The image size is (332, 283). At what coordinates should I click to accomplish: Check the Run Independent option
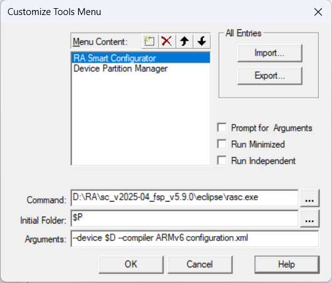pos(222,161)
